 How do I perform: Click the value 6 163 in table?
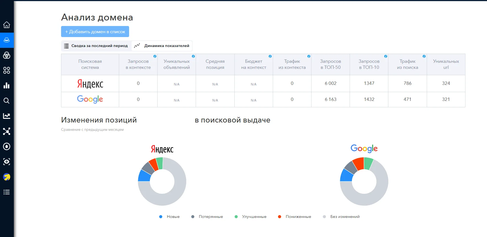[x=331, y=99]
